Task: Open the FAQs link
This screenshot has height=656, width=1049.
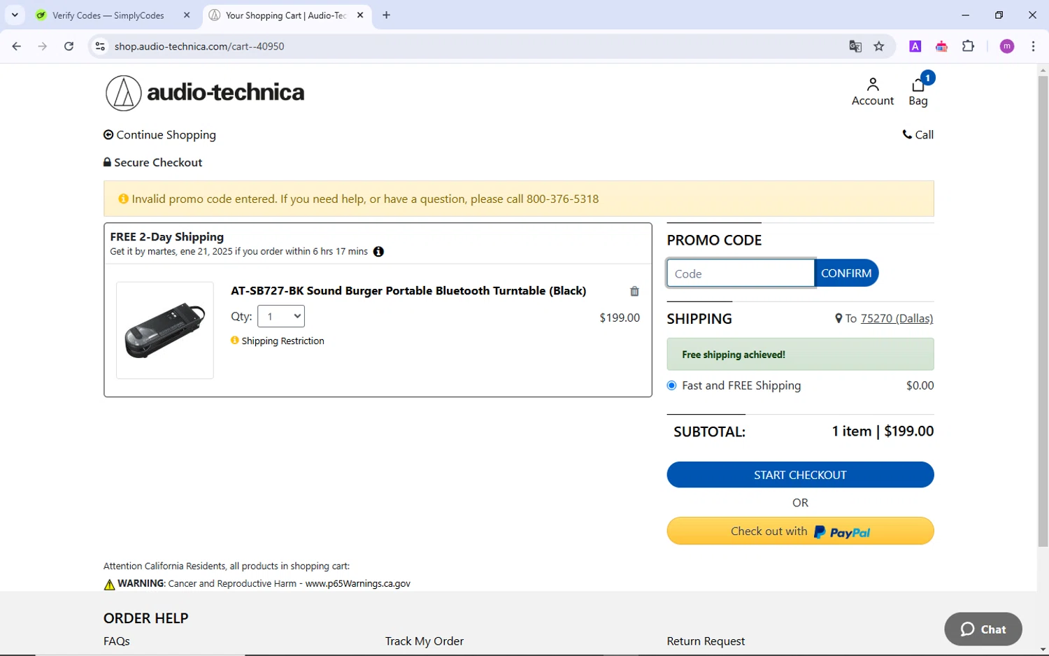Action: [x=117, y=641]
